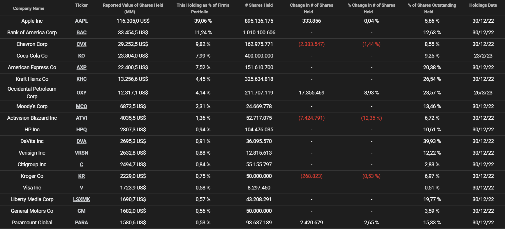Click Bank of America's 1.010.100.606 shares held

(x=259, y=33)
